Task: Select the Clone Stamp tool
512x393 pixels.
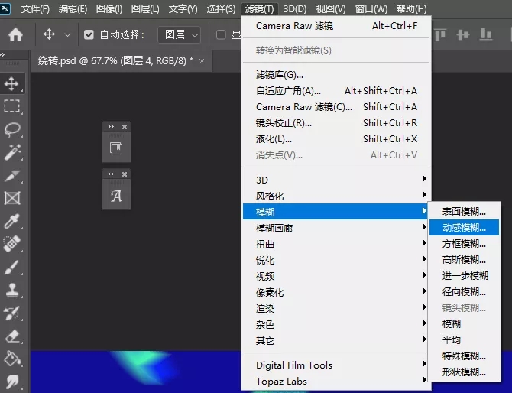Action: tap(12, 290)
